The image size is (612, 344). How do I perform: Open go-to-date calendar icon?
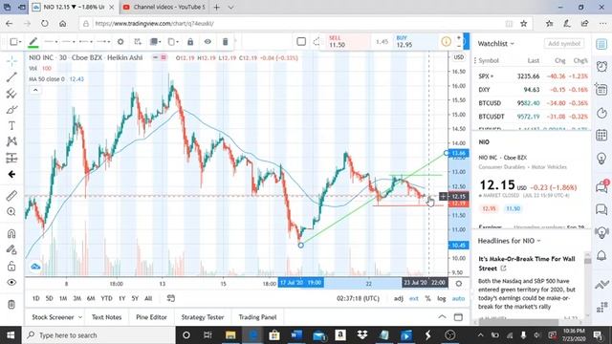(x=171, y=298)
